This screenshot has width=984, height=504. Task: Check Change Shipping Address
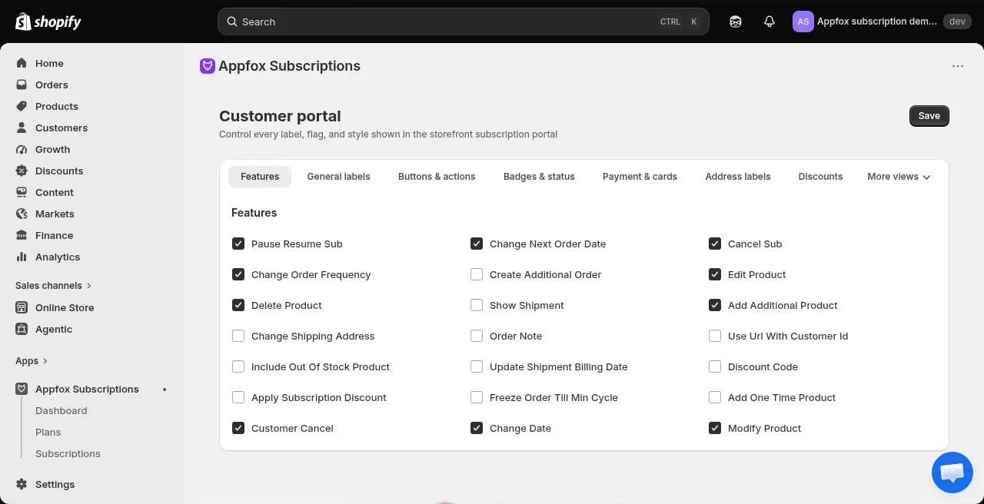pos(238,336)
